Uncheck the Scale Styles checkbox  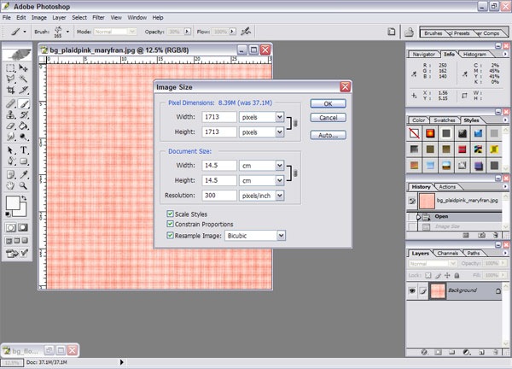tap(170, 214)
